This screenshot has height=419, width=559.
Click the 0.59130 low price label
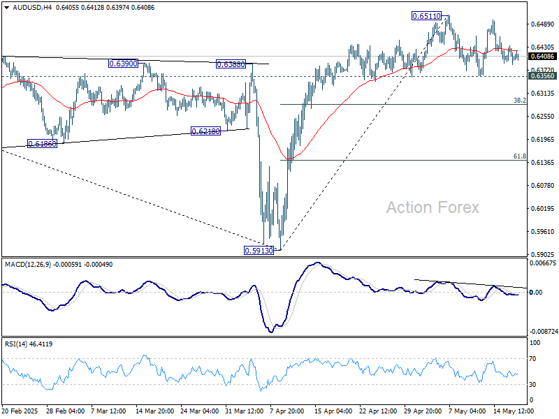[259, 251]
